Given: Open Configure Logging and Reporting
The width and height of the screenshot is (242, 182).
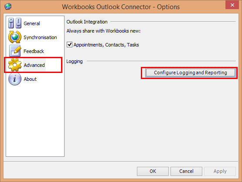Looking at the screenshot, I should (191, 73).
